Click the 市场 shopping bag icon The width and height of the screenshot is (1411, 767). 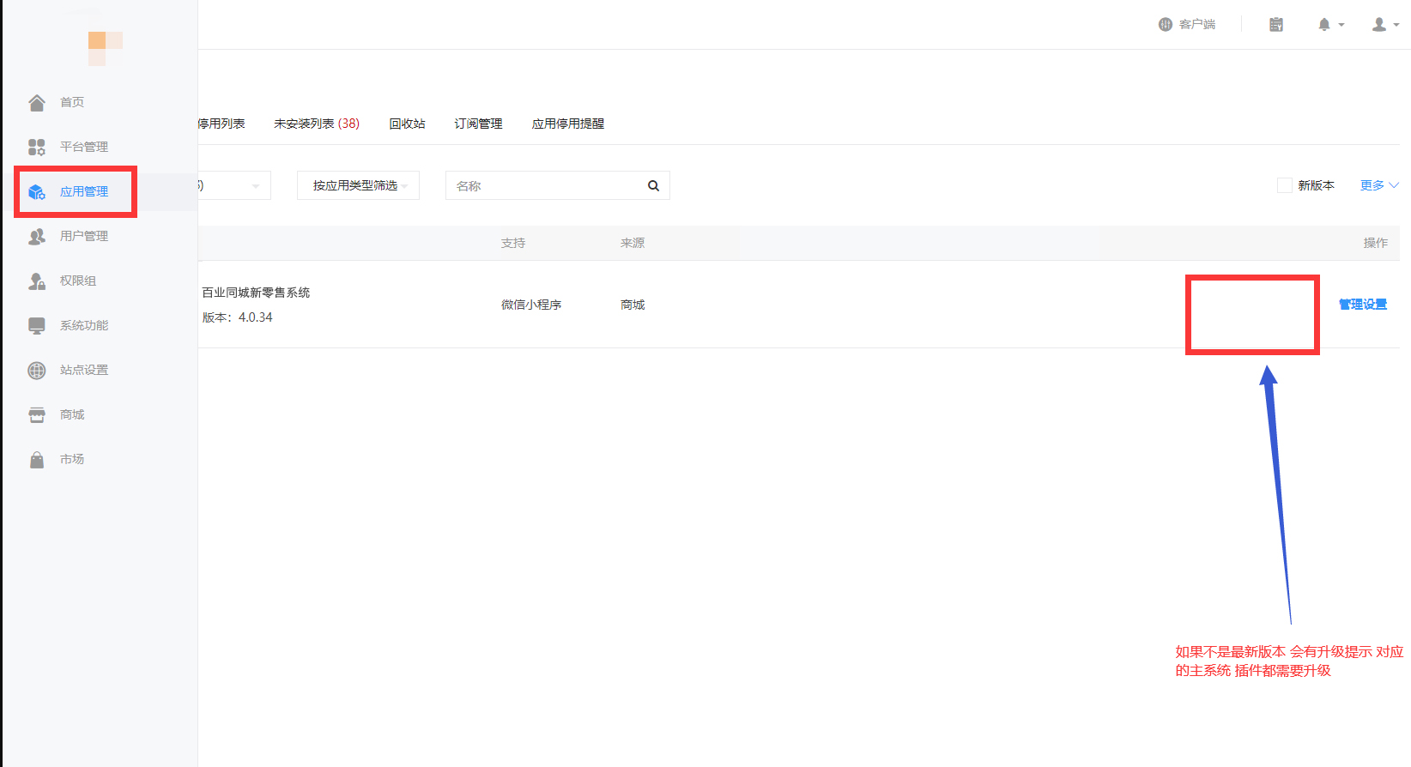37,460
